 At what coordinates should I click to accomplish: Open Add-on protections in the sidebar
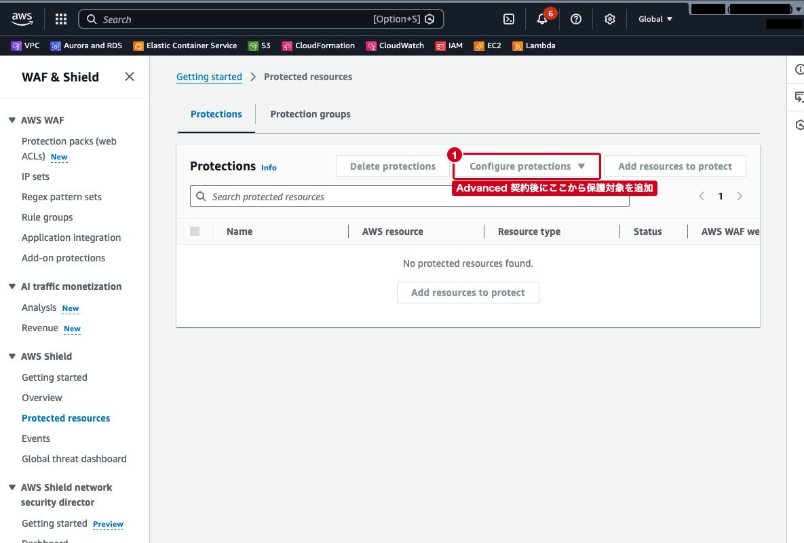click(x=63, y=258)
